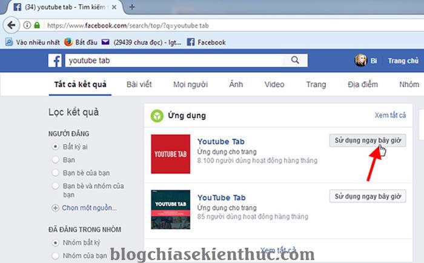Click the ĐÃ ĐĂNG TRONG NHÓM heading
Screen dimensions: 424x263
point(85,230)
